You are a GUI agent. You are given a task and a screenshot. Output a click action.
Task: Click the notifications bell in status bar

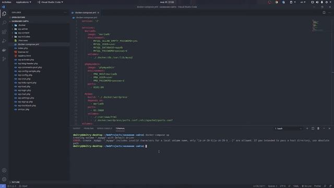(x=330, y=186)
